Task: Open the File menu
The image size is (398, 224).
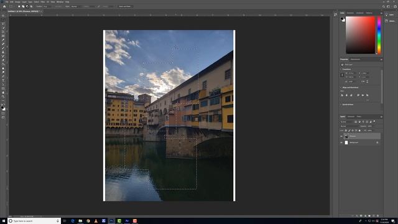Action: tap(7, 2)
